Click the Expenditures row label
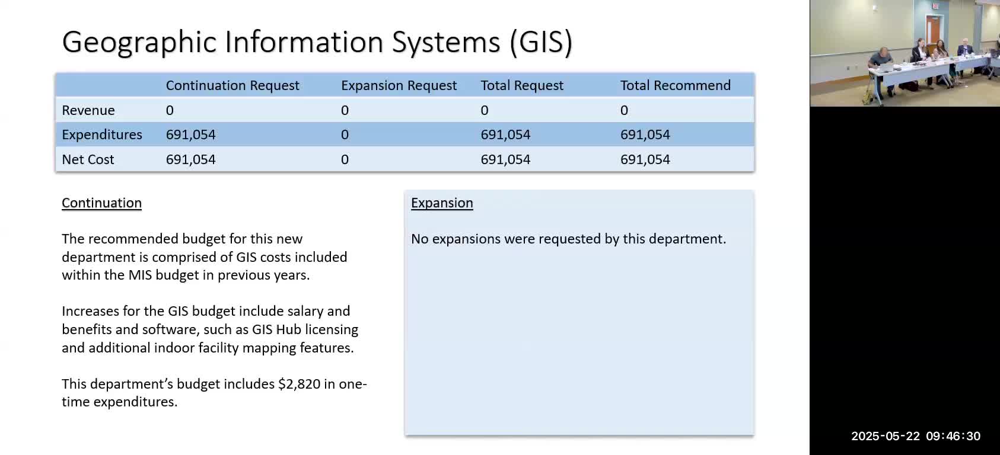Image resolution: width=1000 pixels, height=455 pixels. tap(102, 134)
